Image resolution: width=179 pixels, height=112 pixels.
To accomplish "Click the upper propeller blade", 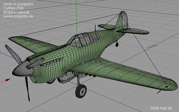I will 13,54.
